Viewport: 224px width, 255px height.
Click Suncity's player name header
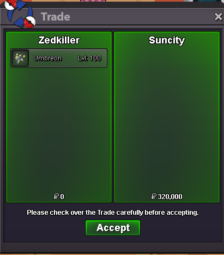167,40
